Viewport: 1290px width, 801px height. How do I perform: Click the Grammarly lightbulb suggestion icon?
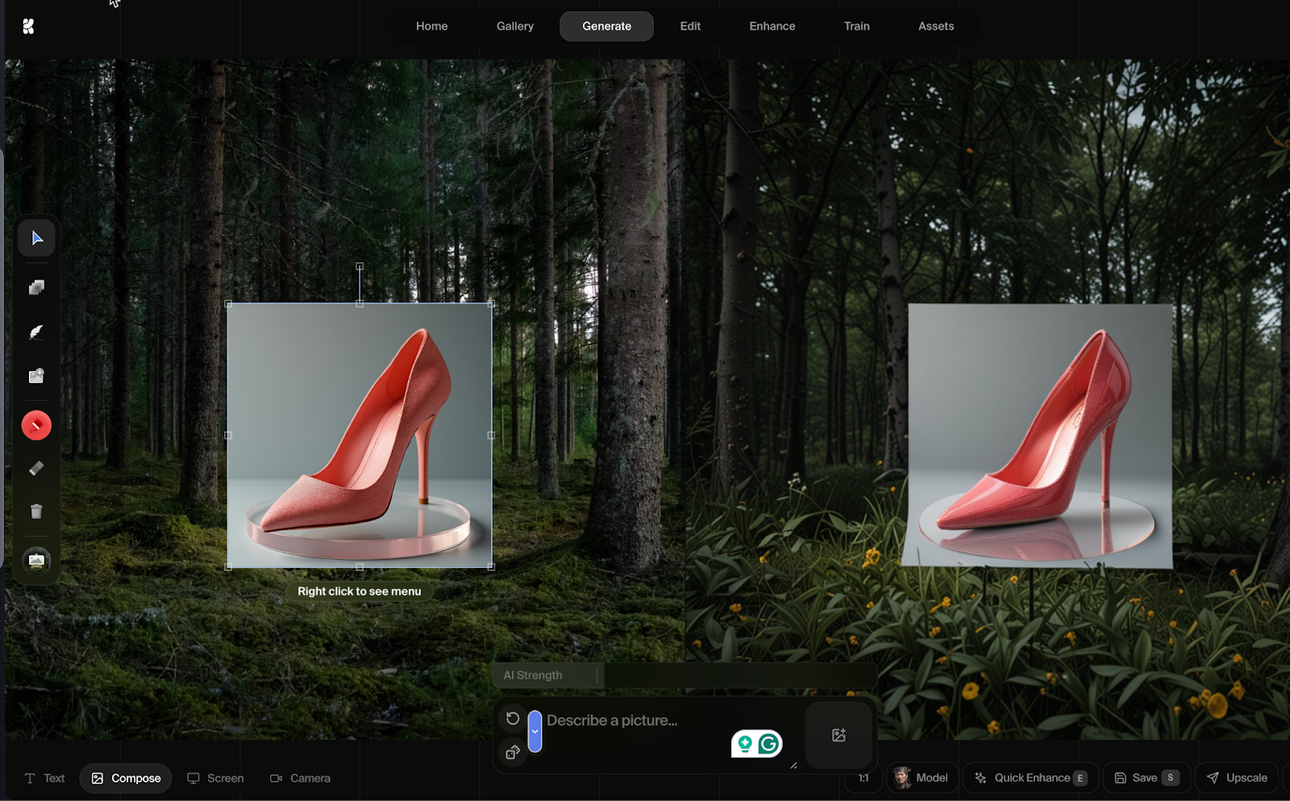[x=745, y=744]
